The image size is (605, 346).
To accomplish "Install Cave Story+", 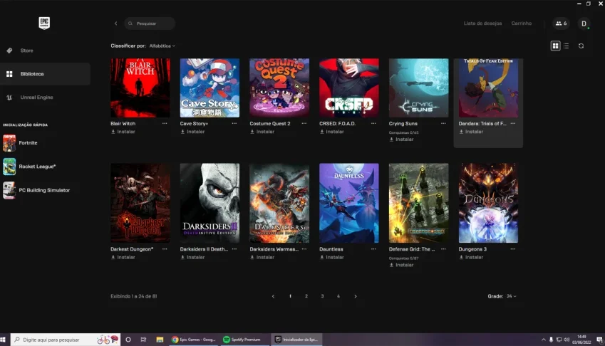I will coord(192,132).
